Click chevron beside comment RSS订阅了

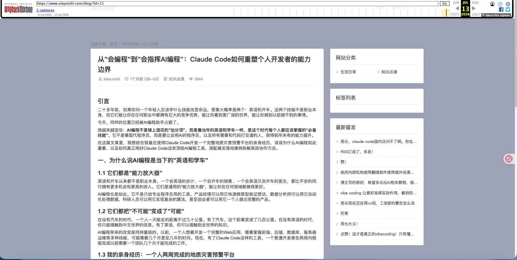337,152
